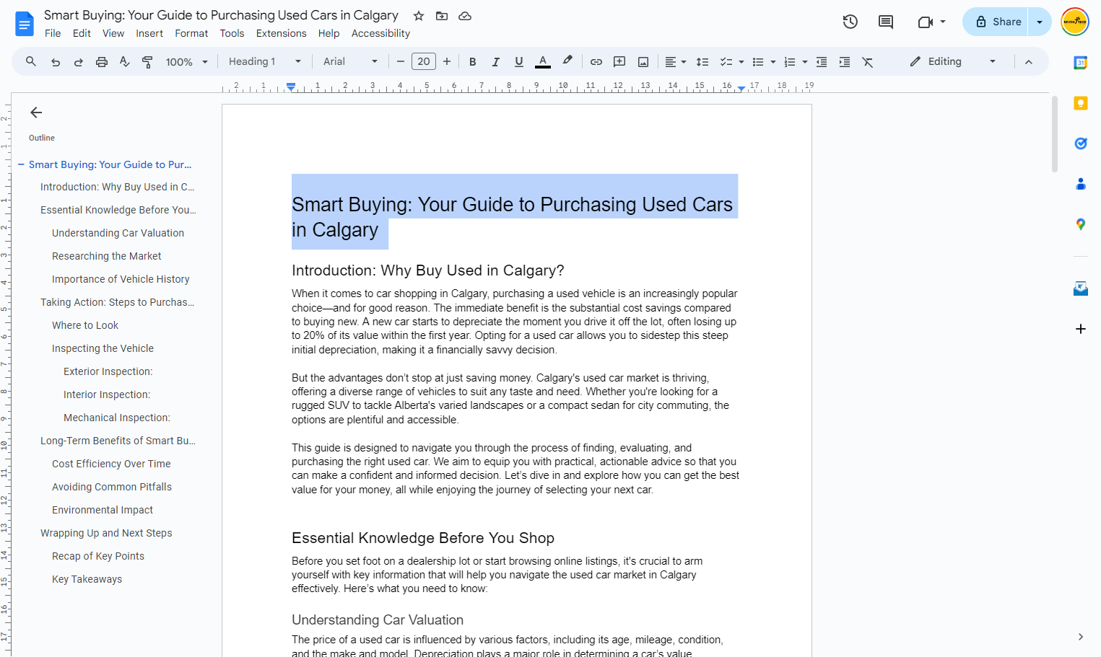Open the text alignment dropdown
Image resolution: width=1101 pixels, height=657 pixels.
point(675,62)
